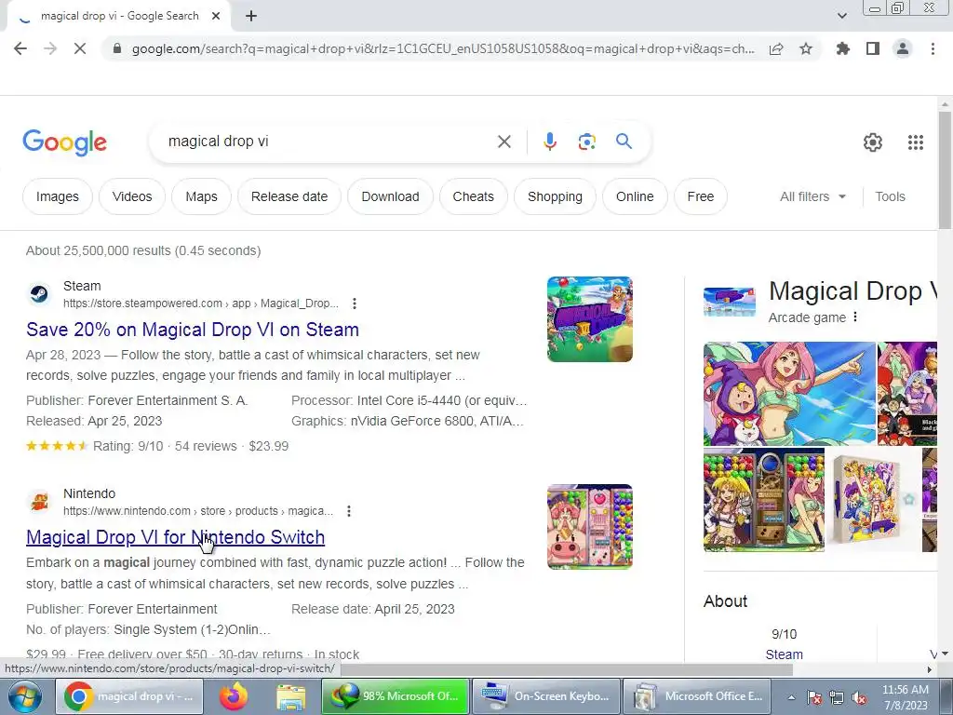
Task: Show hidden system tray icons
Action: click(791, 697)
